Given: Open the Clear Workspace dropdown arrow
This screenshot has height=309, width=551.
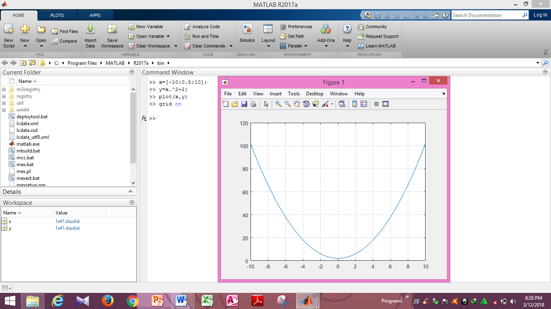Looking at the screenshot, I should 175,46.
